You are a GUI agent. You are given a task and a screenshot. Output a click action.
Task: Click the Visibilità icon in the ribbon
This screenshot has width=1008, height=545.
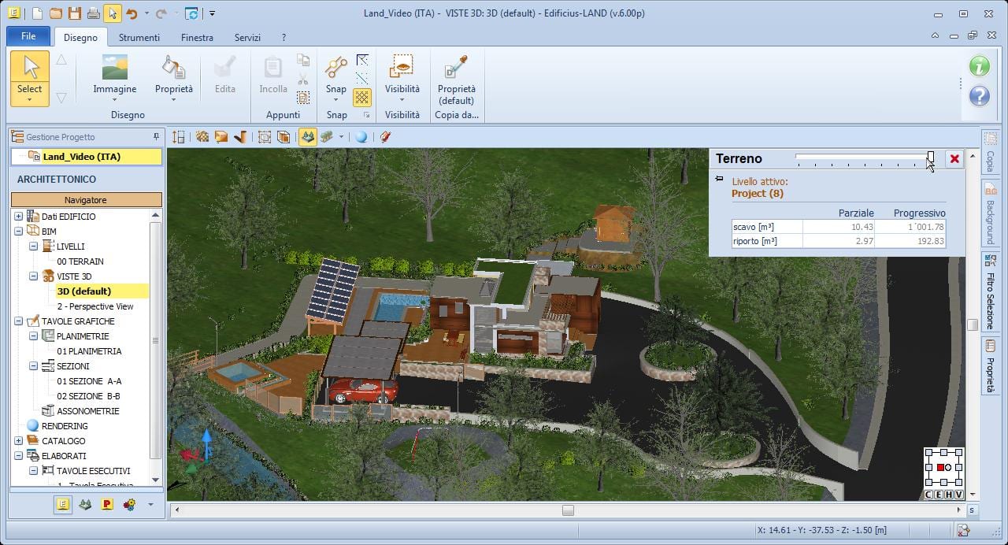[402, 71]
